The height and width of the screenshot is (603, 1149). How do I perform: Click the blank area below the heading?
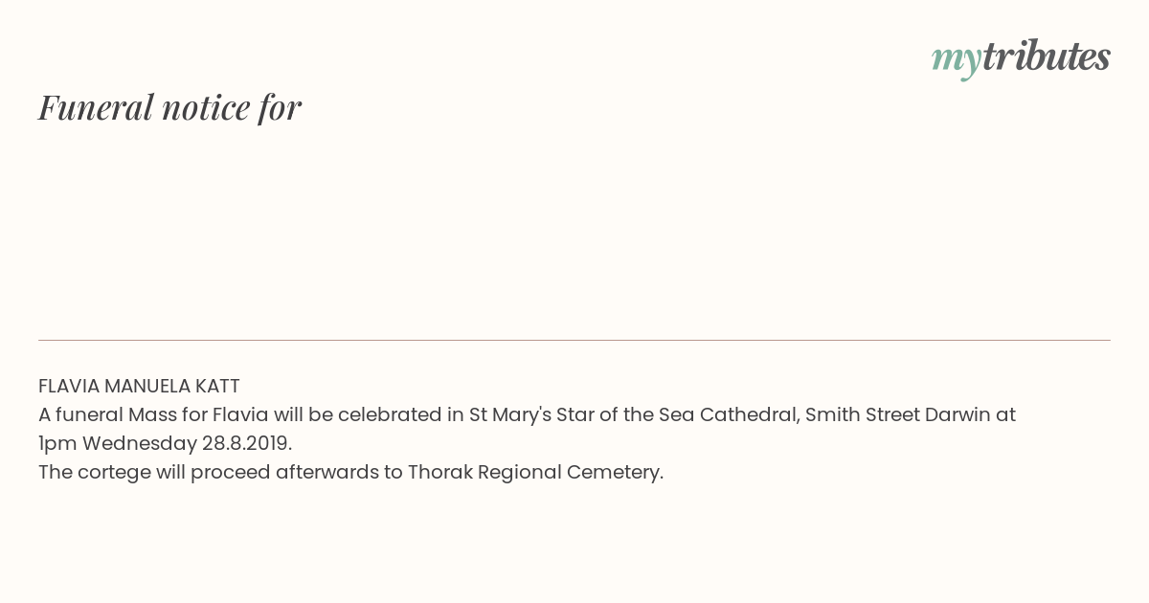[574, 230]
